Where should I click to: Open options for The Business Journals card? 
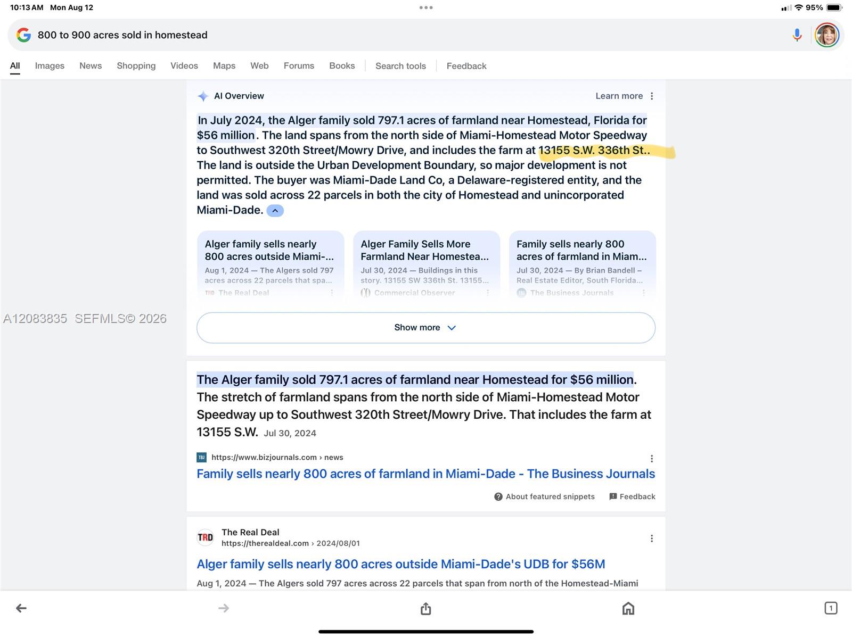tap(644, 293)
